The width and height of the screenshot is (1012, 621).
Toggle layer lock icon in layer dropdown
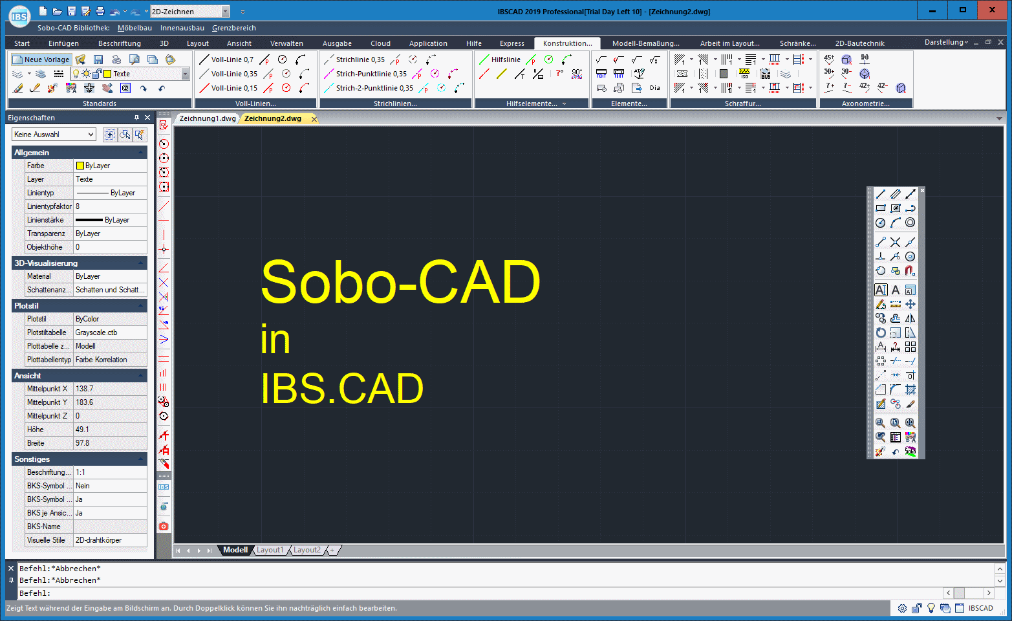click(x=97, y=74)
